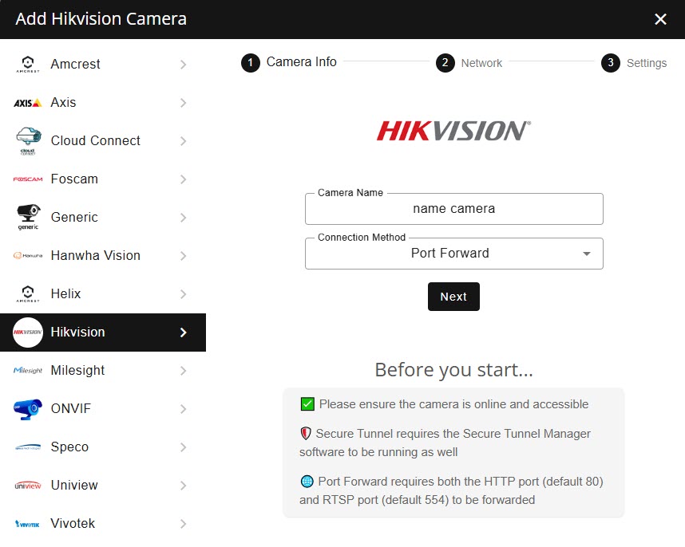Select Amcrest in the brand list
The image size is (685, 547).
(x=103, y=64)
